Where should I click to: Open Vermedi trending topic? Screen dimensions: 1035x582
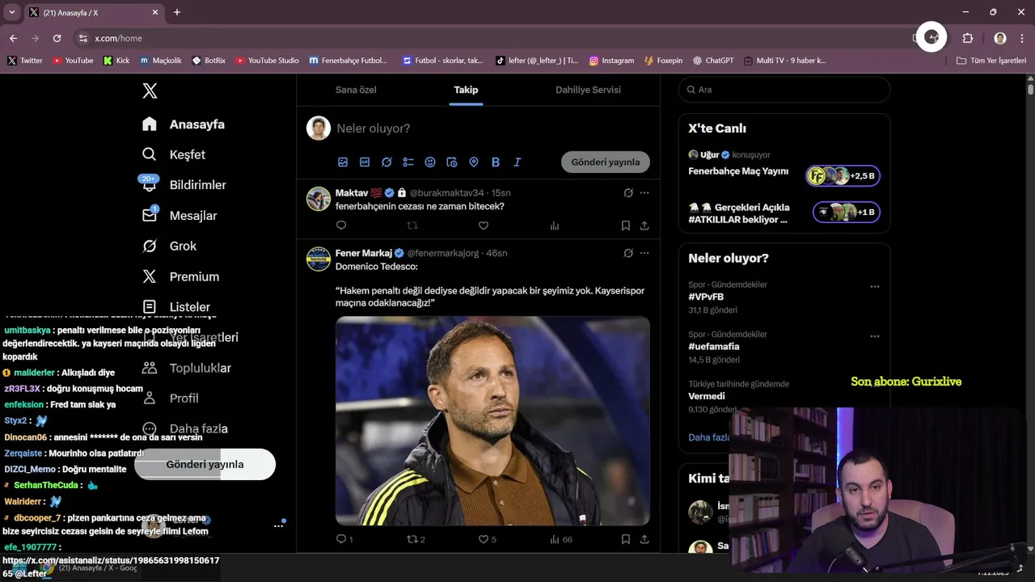(x=707, y=396)
